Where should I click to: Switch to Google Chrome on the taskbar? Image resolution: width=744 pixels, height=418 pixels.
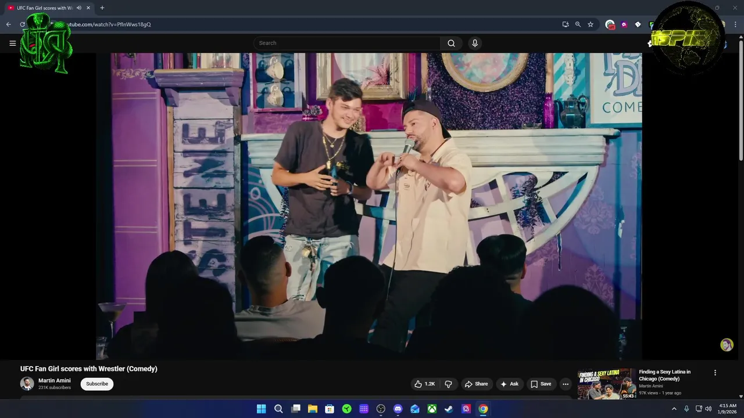click(x=483, y=409)
